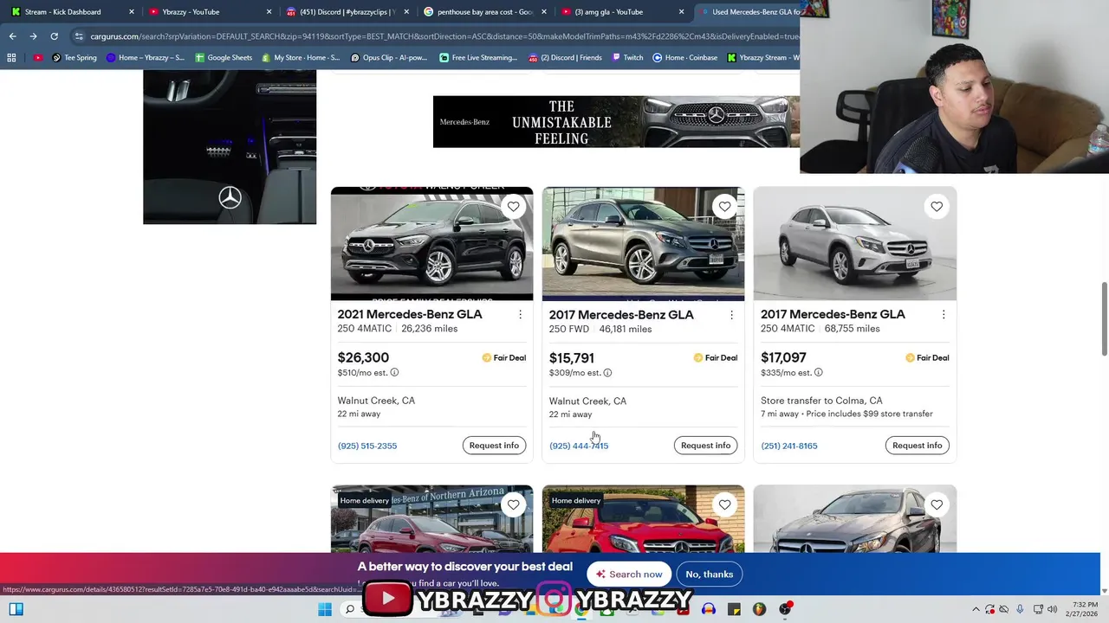This screenshot has width=1109, height=623.
Task: Open the Twitch bookmark
Action: pyautogui.click(x=627, y=58)
